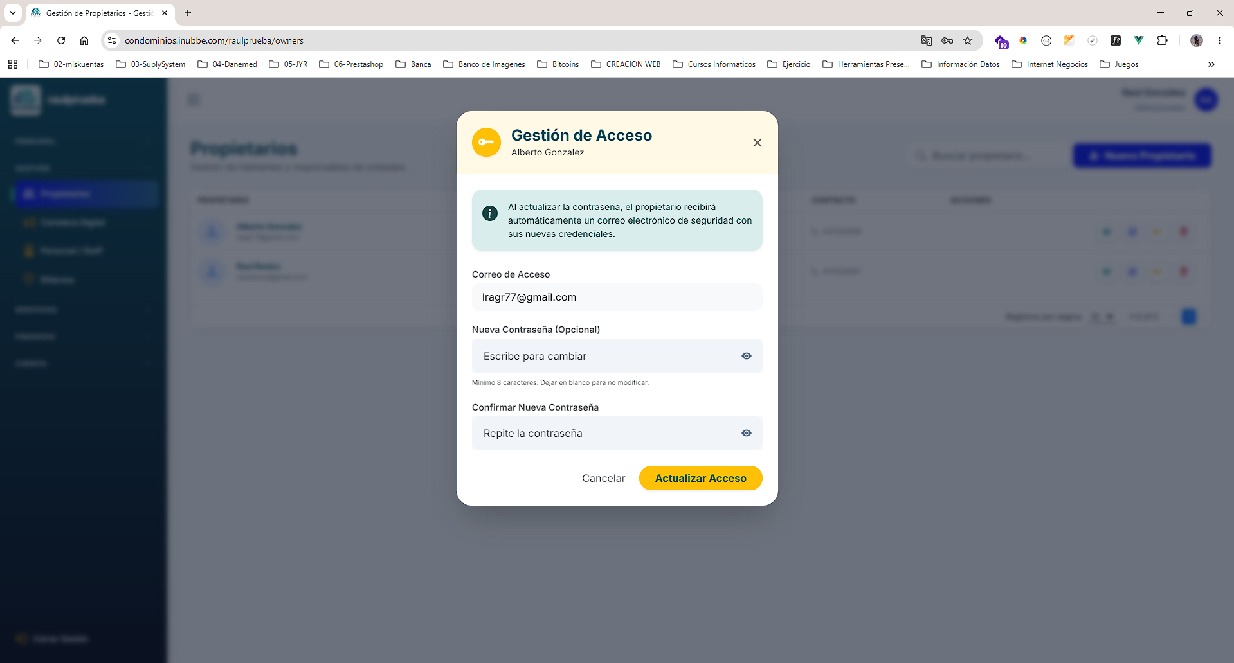Open the compass-like circle extension icon

pos(1093,40)
